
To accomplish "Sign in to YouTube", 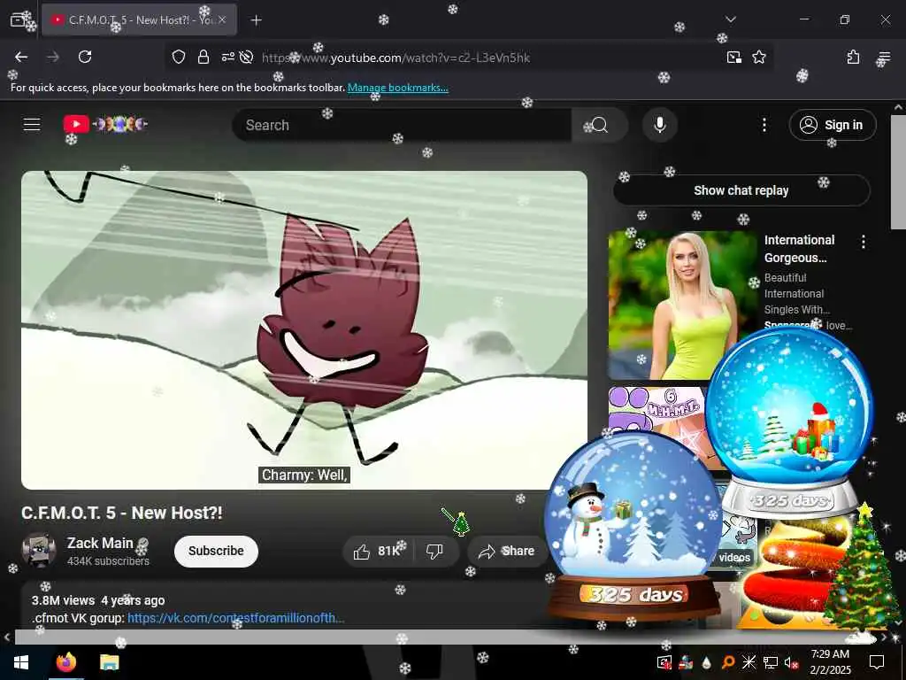I will click(x=832, y=125).
